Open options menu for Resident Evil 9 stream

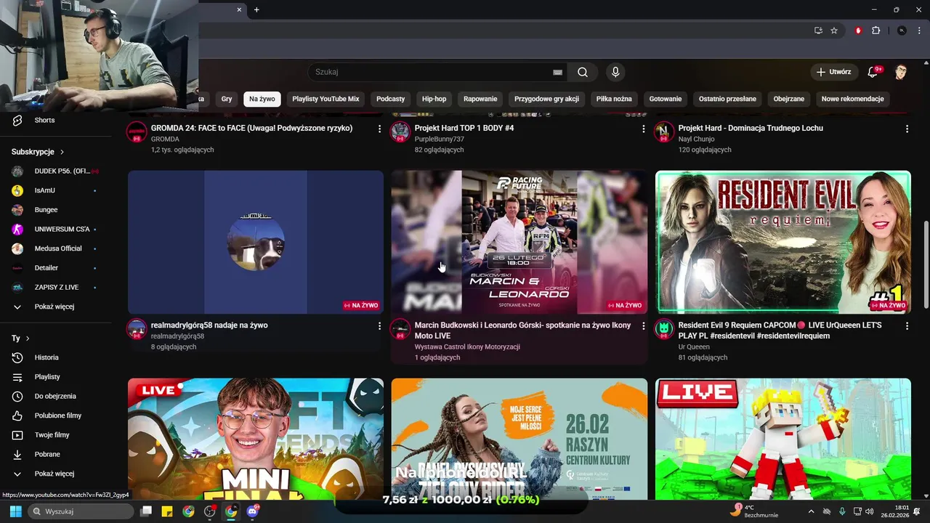pos(907,326)
